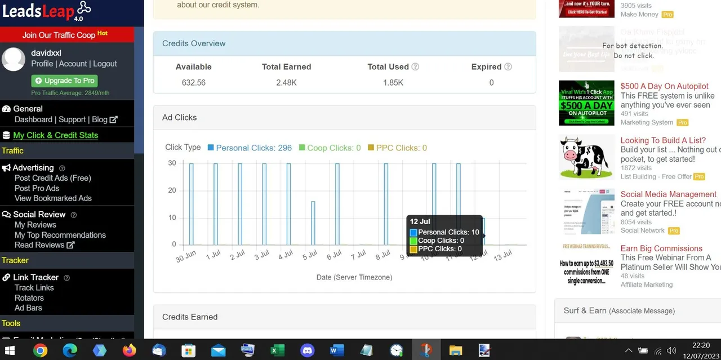This screenshot has height=360, width=721.
Task: Click the Advertising info icon
Action: click(62, 168)
